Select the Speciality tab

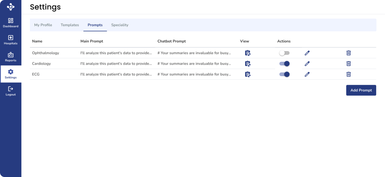[x=120, y=25]
